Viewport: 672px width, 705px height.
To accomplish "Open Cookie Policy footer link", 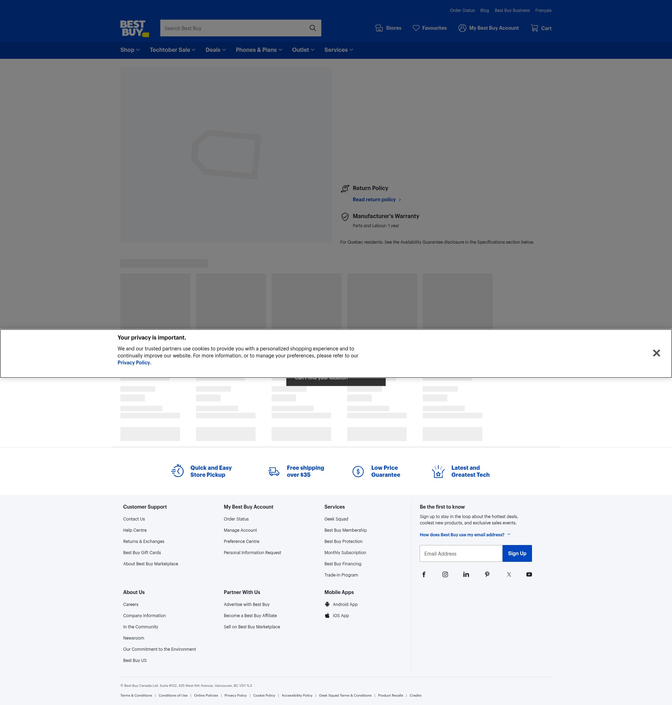I will pyautogui.click(x=264, y=695).
